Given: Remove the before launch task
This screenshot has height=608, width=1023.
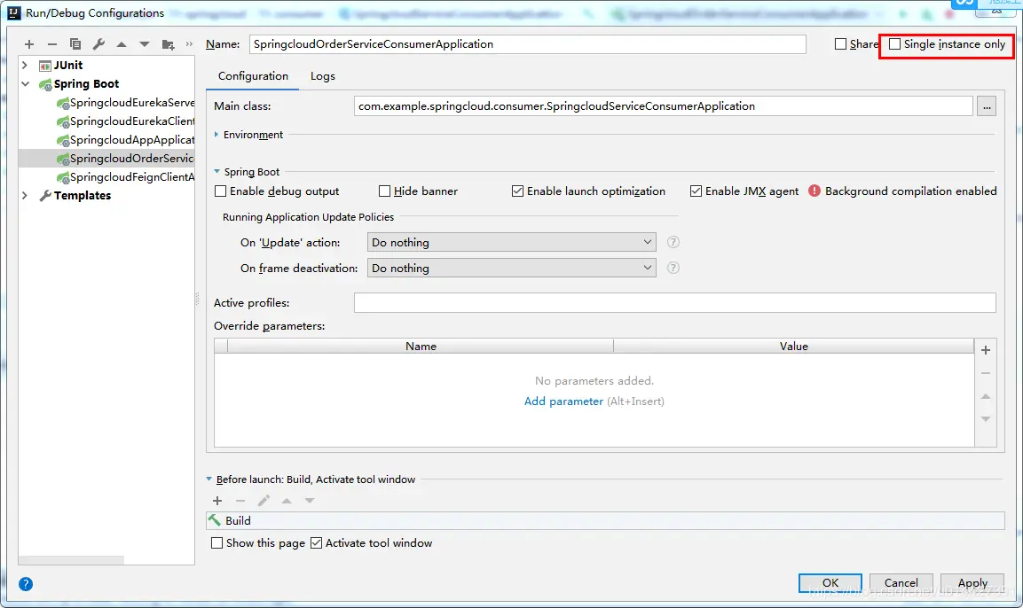Looking at the screenshot, I should (240, 501).
